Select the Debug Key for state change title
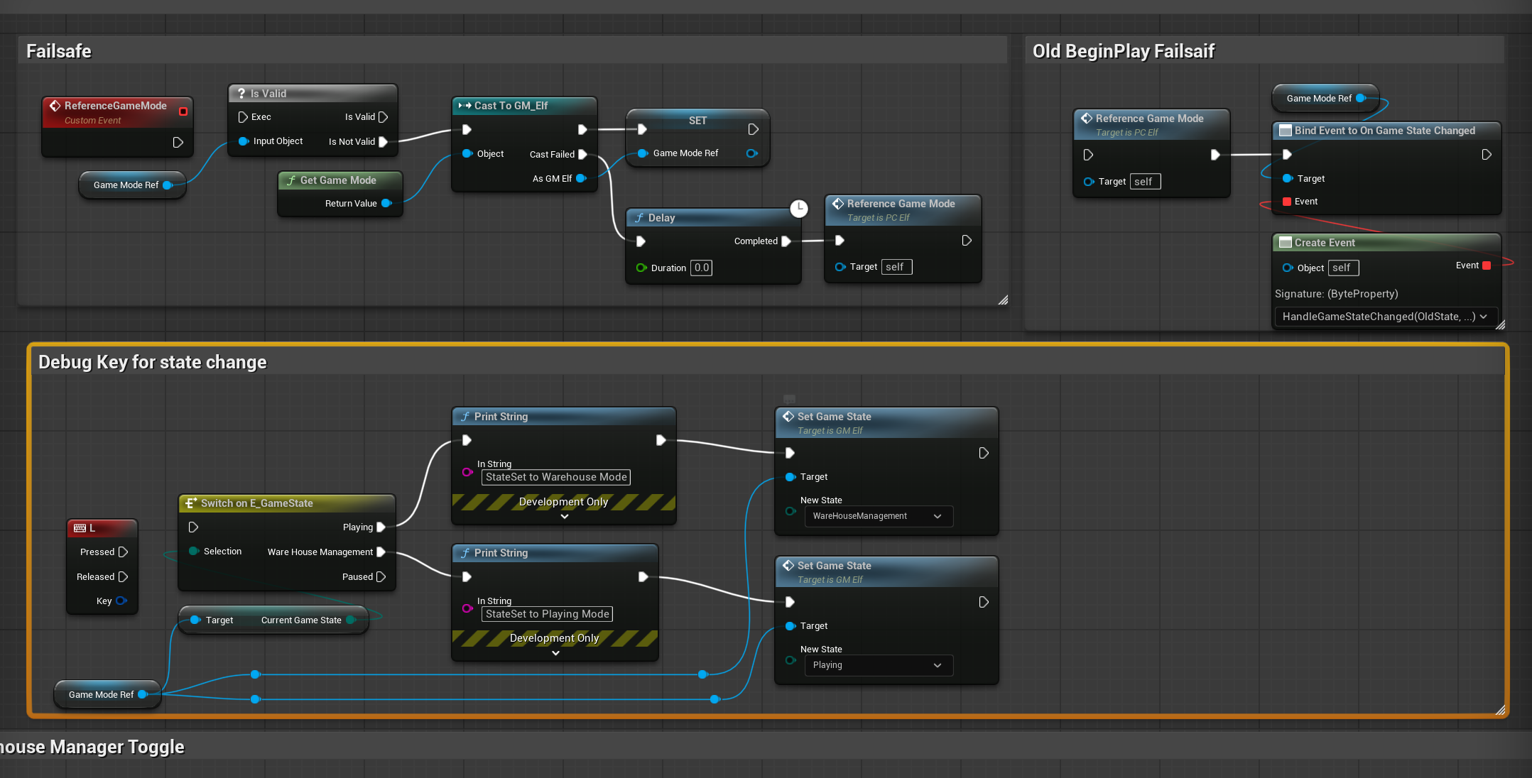The width and height of the screenshot is (1532, 778). (x=153, y=362)
